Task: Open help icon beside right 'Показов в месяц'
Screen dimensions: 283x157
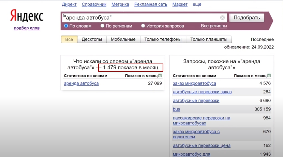Action: [269, 75]
